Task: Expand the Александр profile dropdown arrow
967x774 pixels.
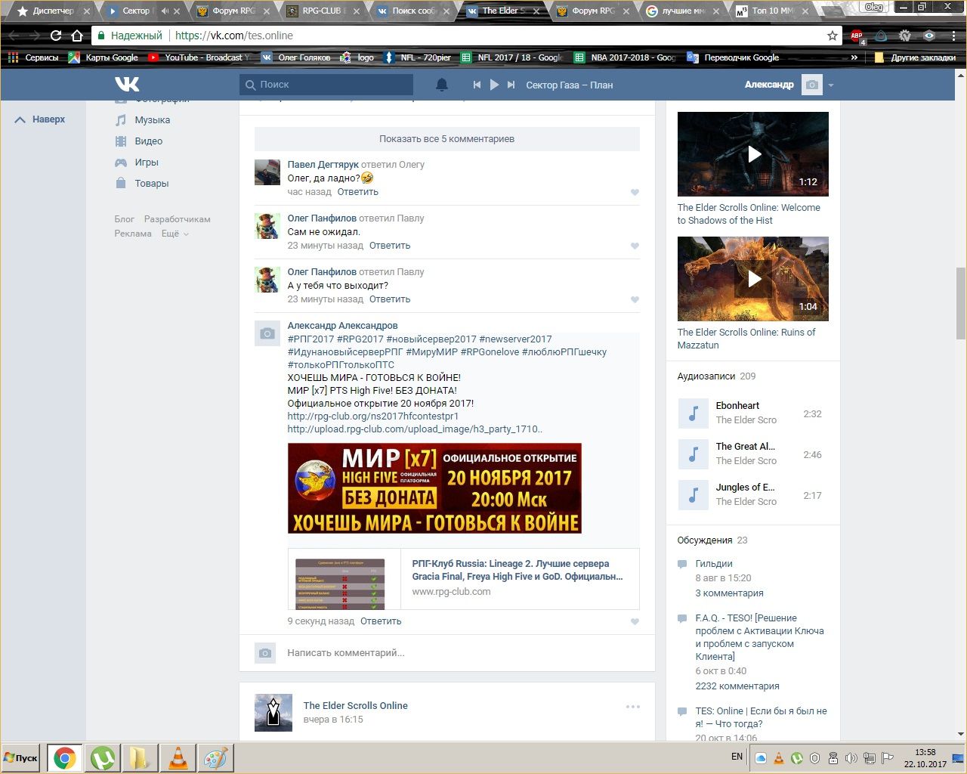Action: pos(831,85)
